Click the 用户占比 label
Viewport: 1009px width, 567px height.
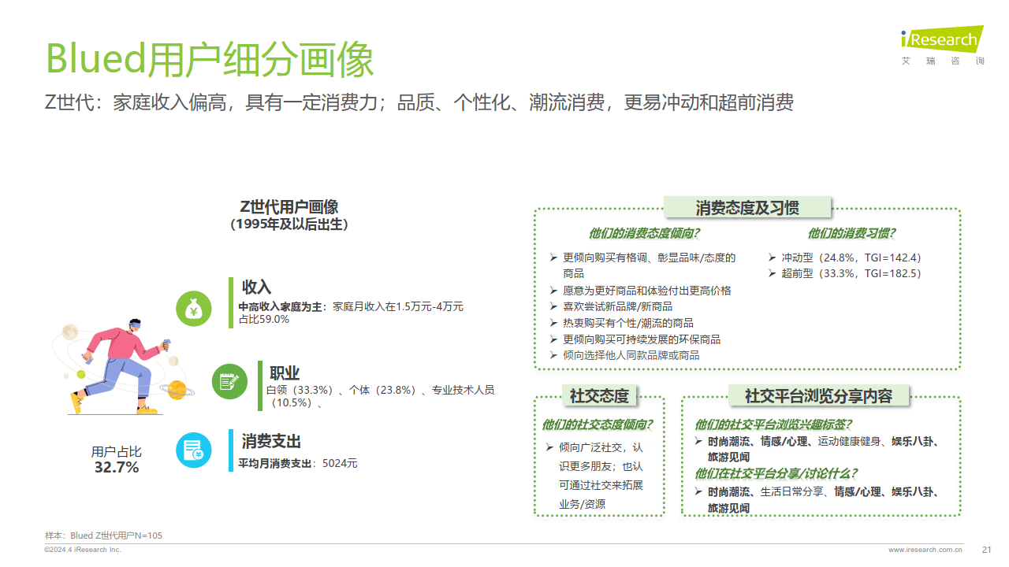pyautogui.click(x=117, y=451)
